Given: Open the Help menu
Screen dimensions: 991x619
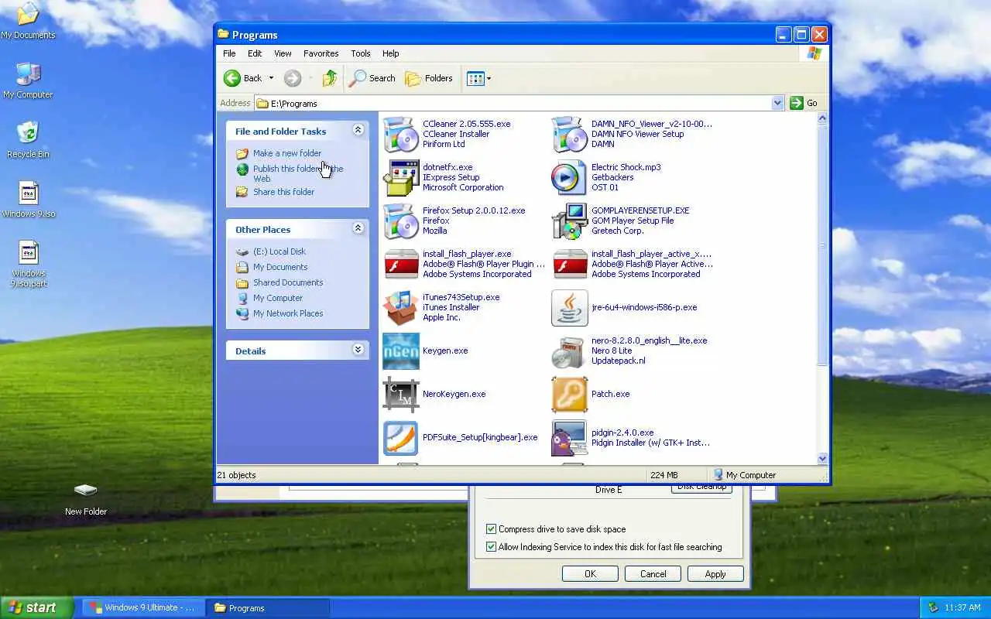Looking at the screenshot, I should (391, 53).
